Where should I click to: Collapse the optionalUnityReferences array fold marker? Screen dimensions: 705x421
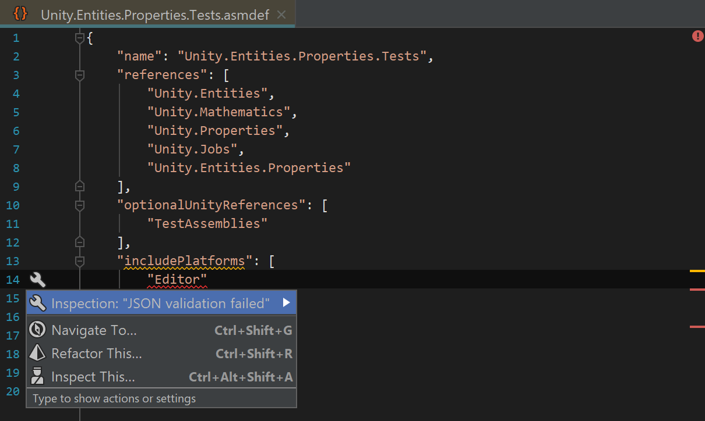point(80,205)
